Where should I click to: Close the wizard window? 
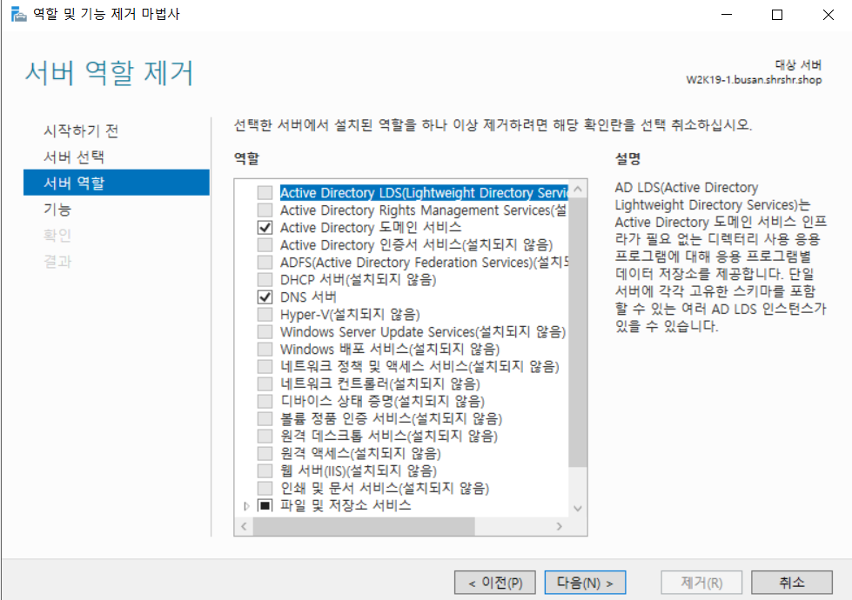pos(829,15)
